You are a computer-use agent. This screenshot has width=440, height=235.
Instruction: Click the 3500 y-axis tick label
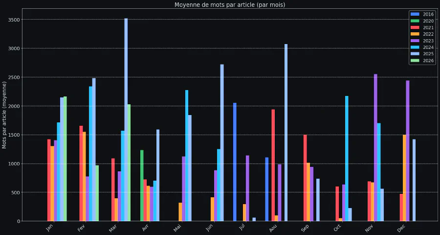[14, 20]
